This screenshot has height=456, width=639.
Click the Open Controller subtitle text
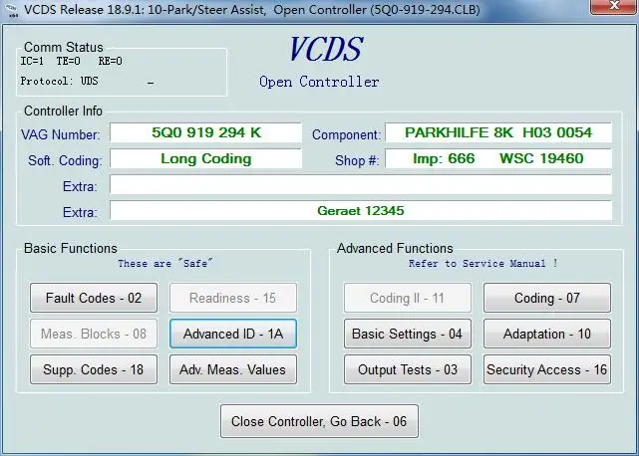click(x=319, y=82)
